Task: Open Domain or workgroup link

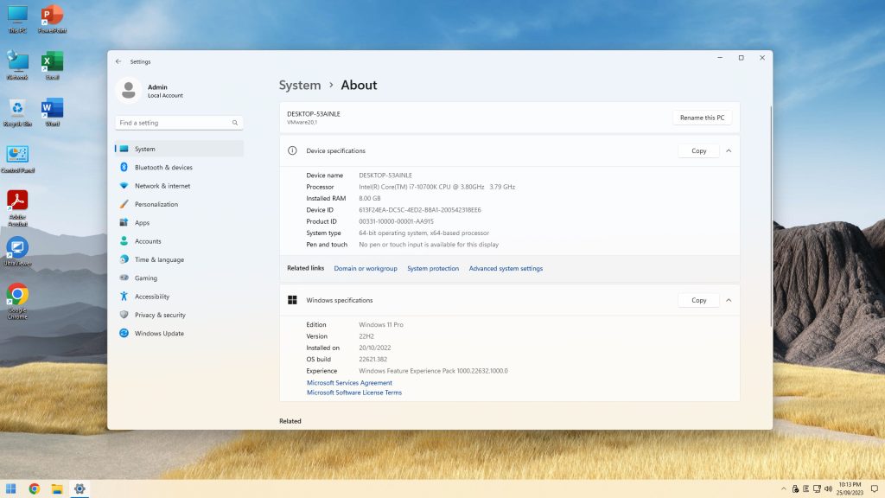Action: (366, 268)
